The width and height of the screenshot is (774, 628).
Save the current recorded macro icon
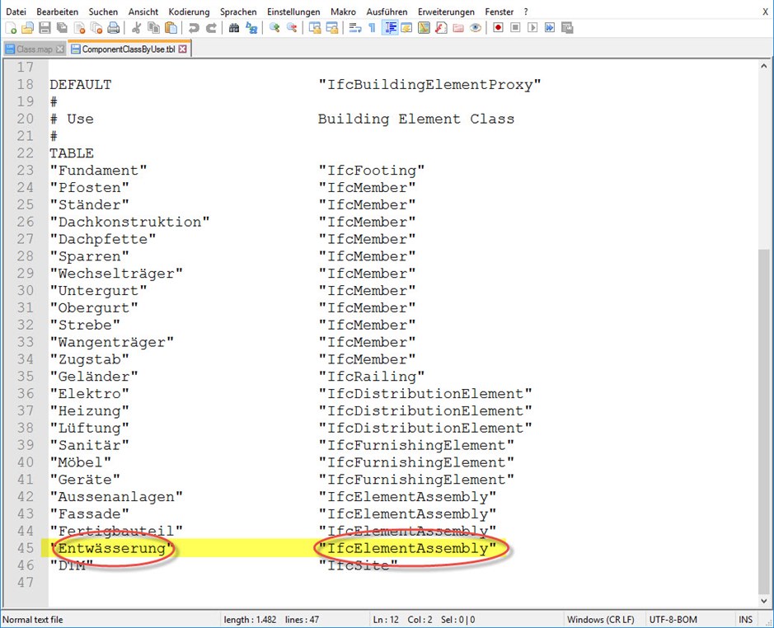coord(567,28)
